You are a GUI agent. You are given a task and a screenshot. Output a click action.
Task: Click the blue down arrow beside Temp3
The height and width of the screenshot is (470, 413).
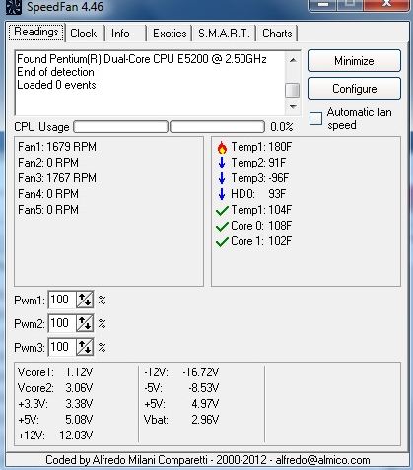click(222, 178)
